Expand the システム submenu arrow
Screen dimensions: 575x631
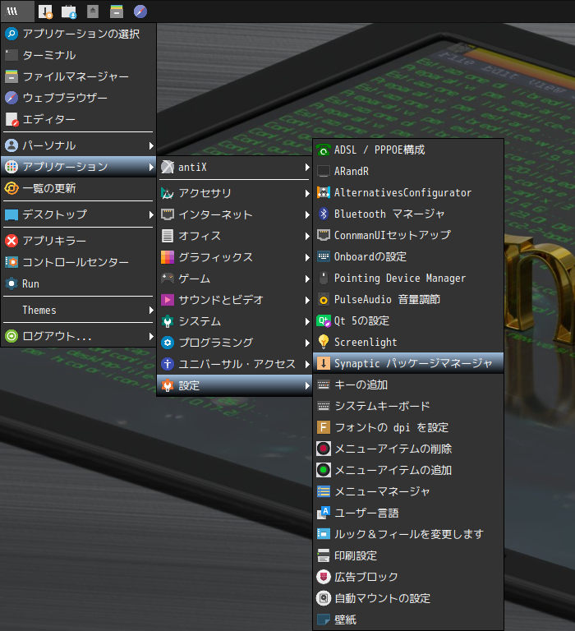pyautogui.click(x=307, y=321)
